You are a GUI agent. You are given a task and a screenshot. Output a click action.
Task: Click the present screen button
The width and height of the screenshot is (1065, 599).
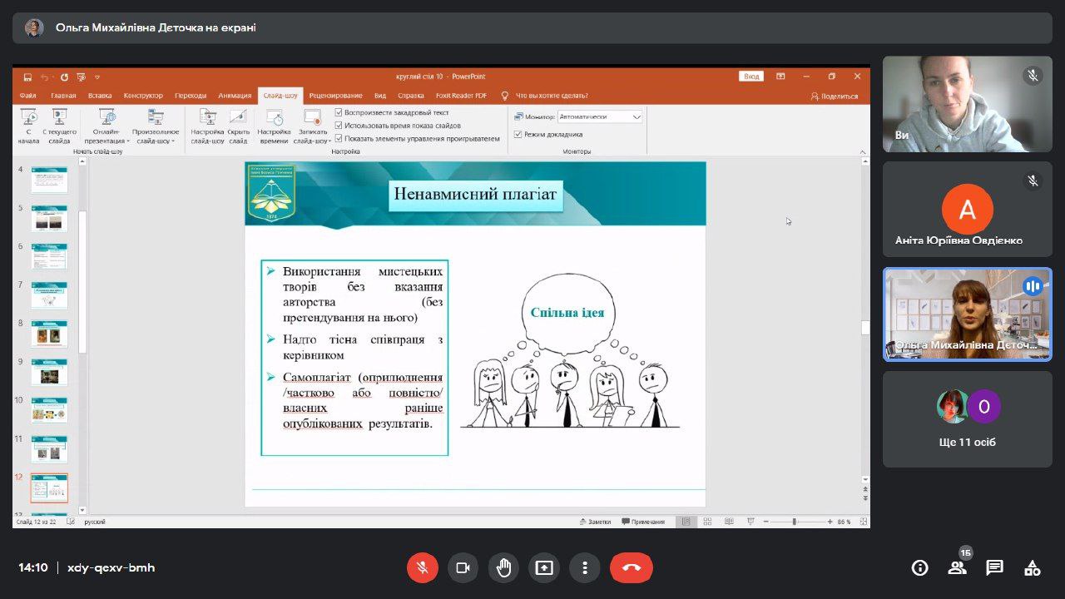544,567
